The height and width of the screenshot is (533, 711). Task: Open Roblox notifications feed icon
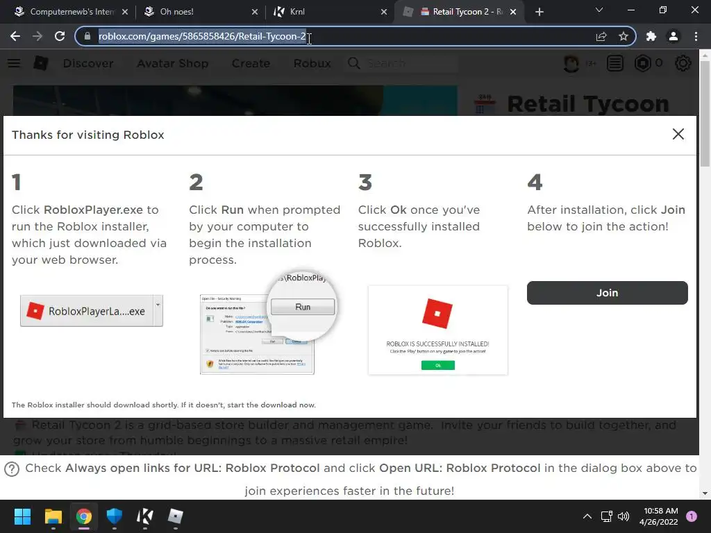click(615, 63)
